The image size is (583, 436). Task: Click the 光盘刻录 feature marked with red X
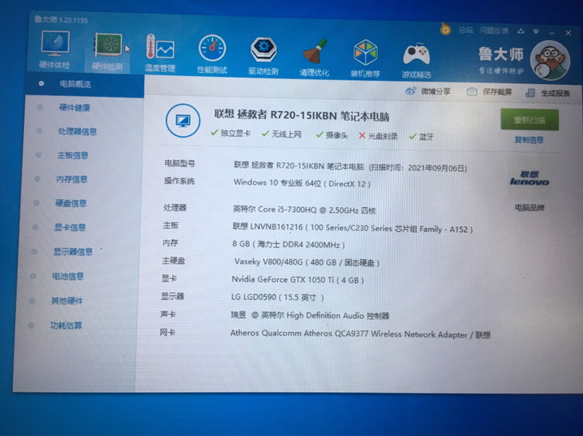(378, 136)
